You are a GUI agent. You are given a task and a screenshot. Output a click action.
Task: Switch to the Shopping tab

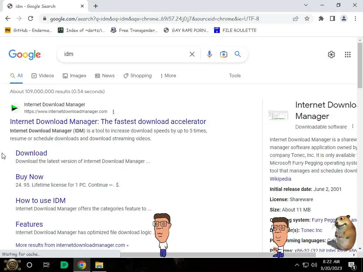[138, 76]
